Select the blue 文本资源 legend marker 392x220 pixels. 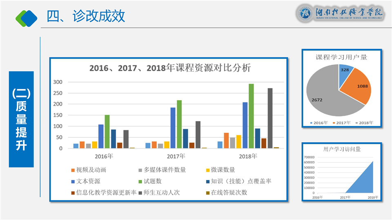[x=73, y=181]
